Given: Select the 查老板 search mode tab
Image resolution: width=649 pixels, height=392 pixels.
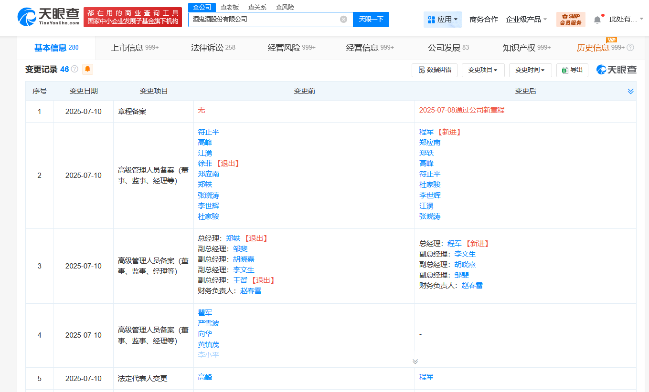Looking at the screenshot, I should click(x=230, y=7).
